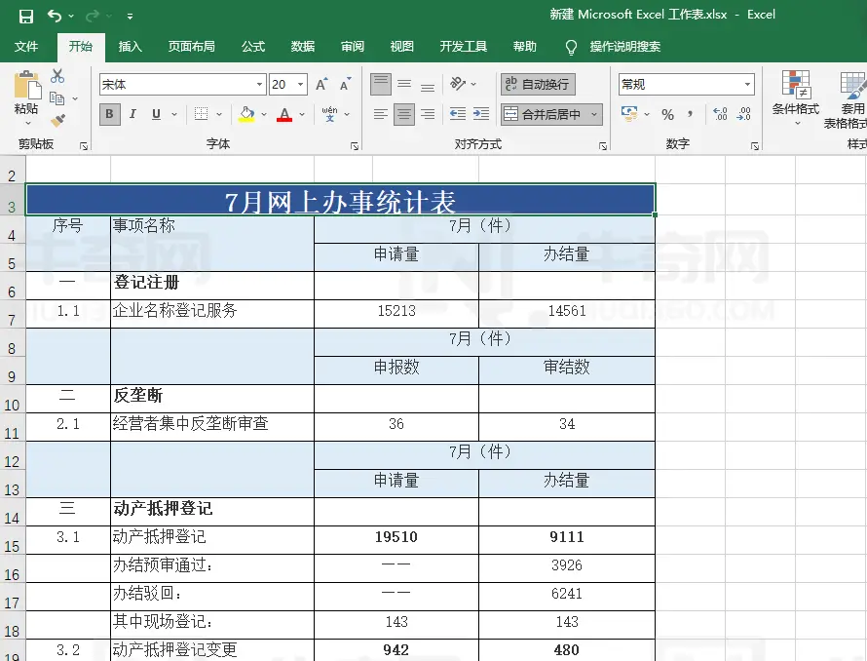
Task: Click the lightbulb tell-me search icon
Action: (x=571, y=47)
